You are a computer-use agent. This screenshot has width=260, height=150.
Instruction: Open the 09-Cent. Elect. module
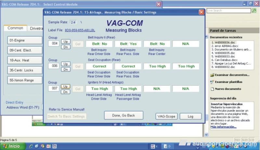coord(25,50)
